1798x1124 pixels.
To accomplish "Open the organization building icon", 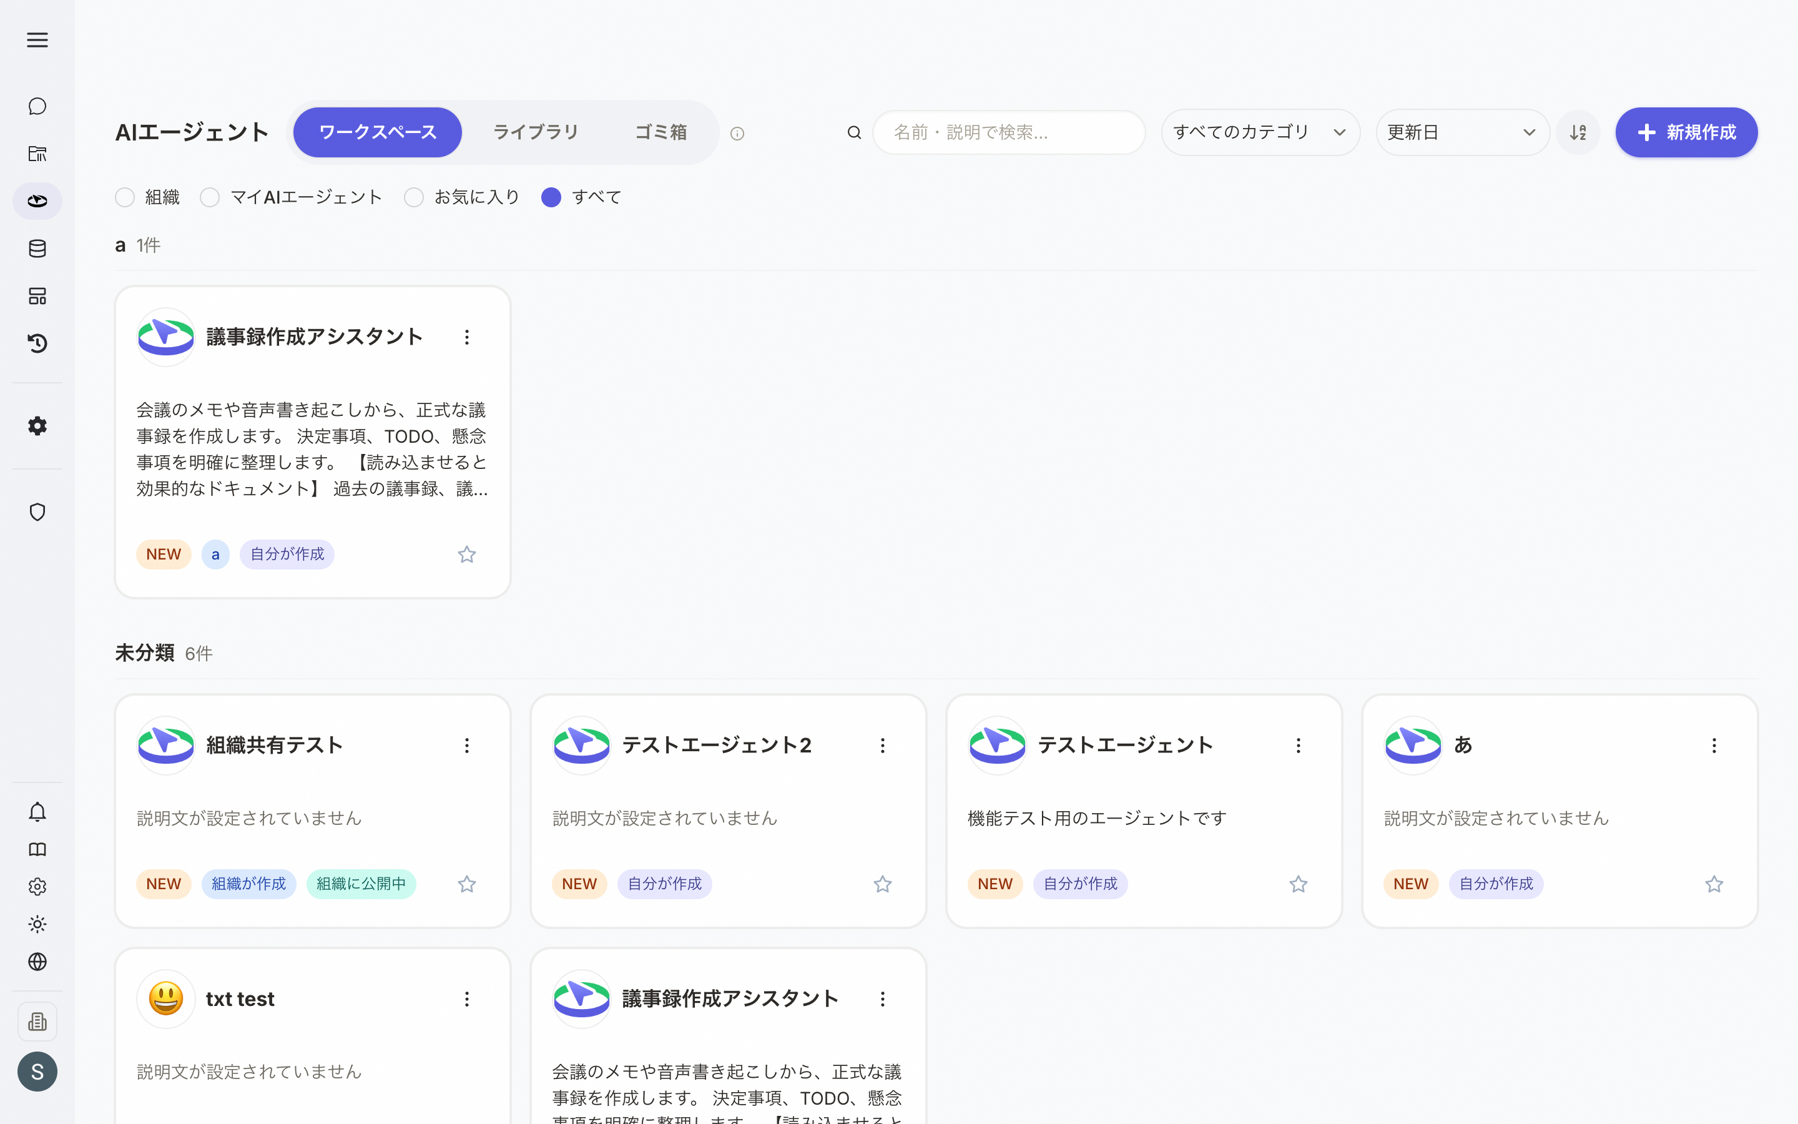I will tap(37, 1022).
